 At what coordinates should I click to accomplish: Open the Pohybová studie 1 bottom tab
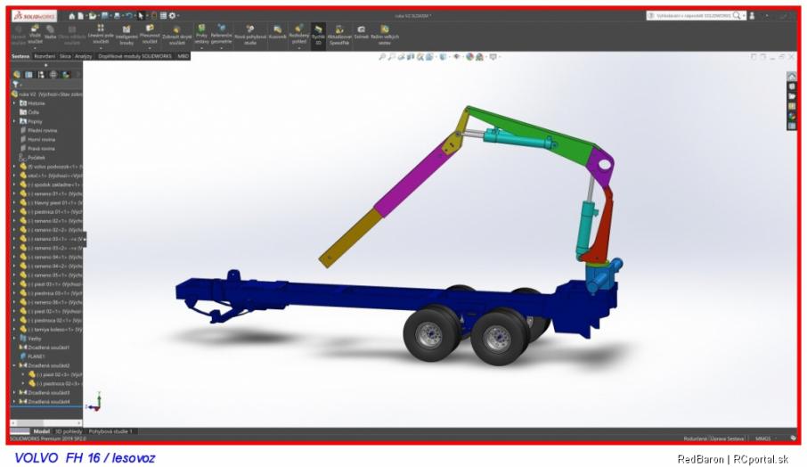pos(110,430)
